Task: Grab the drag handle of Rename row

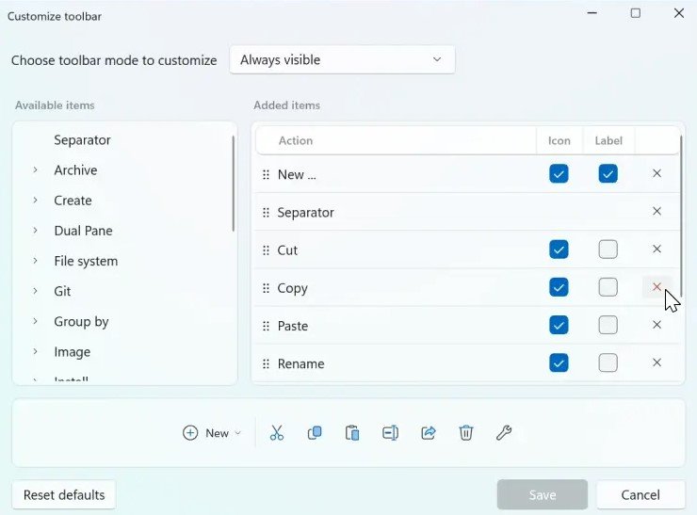Action: click(x=266, y=364)
